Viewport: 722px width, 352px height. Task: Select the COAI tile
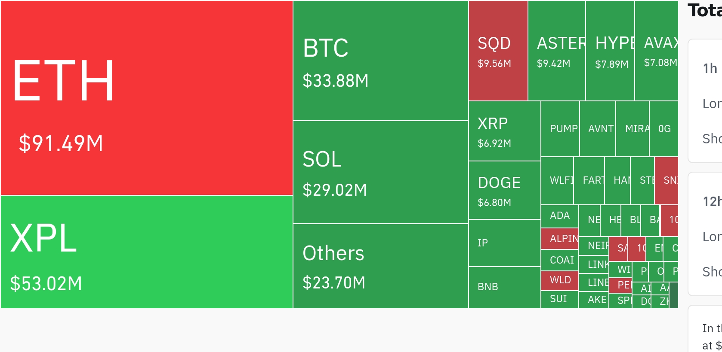point(559,260)
